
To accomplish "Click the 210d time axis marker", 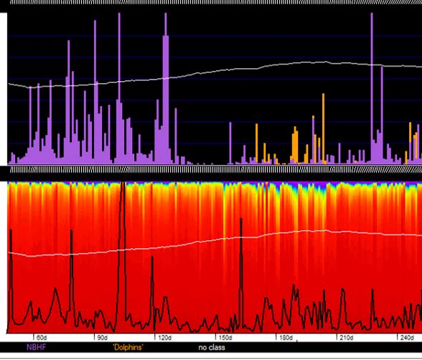I will click(x=347, y=338).
